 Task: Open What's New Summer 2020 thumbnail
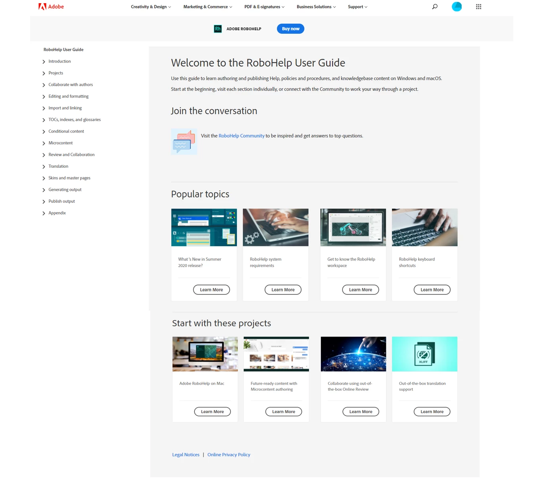(204, 227)
